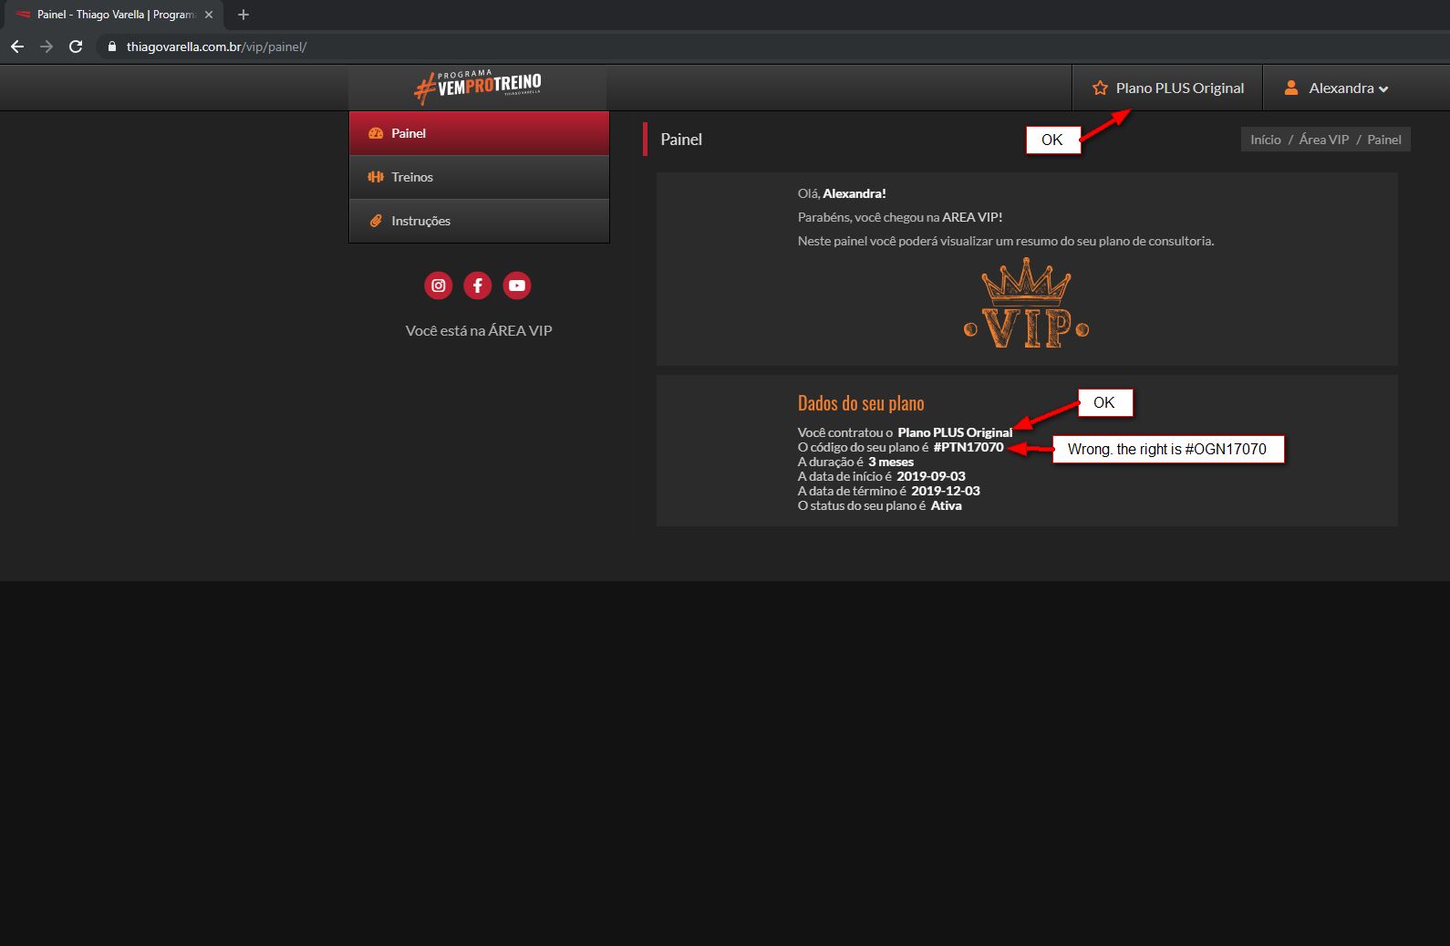Close the Painel - Thiago Varella tab
The width and height of the screenshot is (1450, 946).
(x=209, y=15)
